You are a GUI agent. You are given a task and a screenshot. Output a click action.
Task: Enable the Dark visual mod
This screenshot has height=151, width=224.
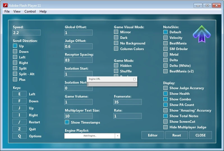[116, 37]
